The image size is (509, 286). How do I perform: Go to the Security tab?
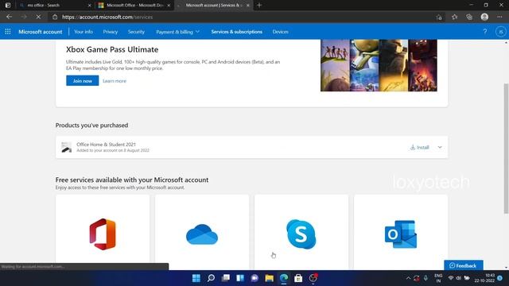coord(136,32)
